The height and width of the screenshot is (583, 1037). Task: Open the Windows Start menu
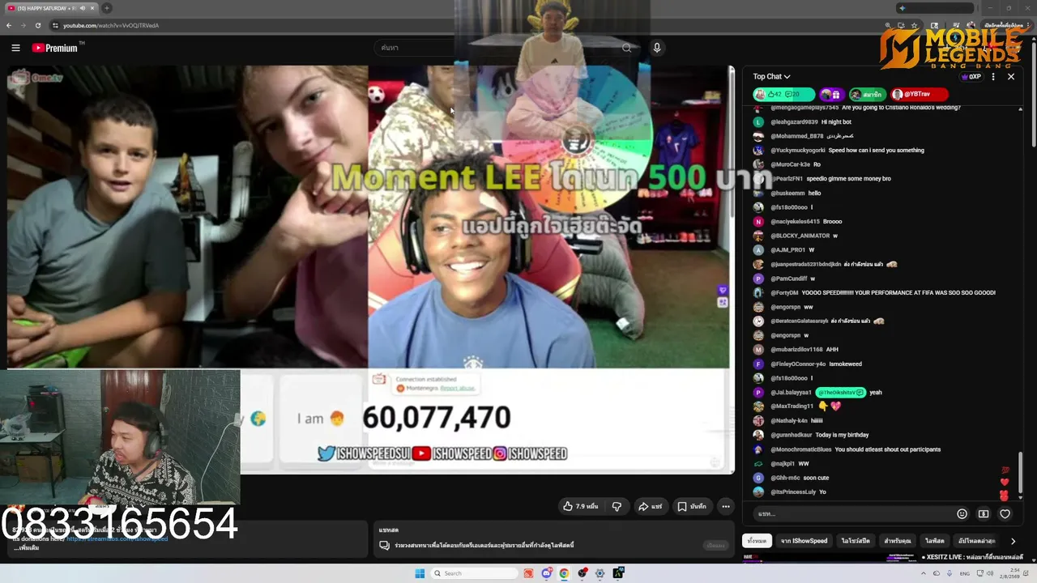point(420,573)
